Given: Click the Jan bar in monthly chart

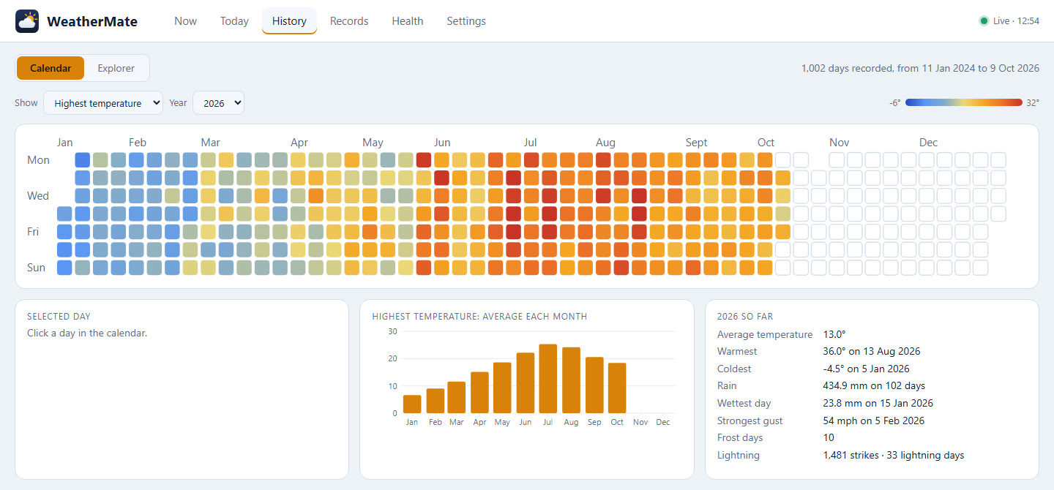Looking at the screenshot, I should coord(412,404).
